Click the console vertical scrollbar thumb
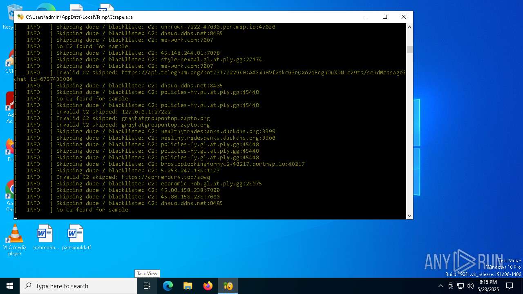 [409, 49]
